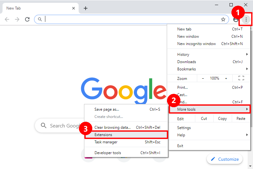Click the Customize button
The height and width of the screenshot is (169, 253).
point(225,159)
